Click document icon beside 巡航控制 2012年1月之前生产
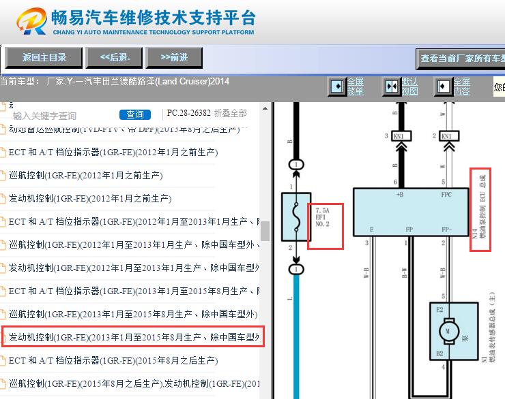The width and height of the screenshot is (505, 399). coord(3,176)
